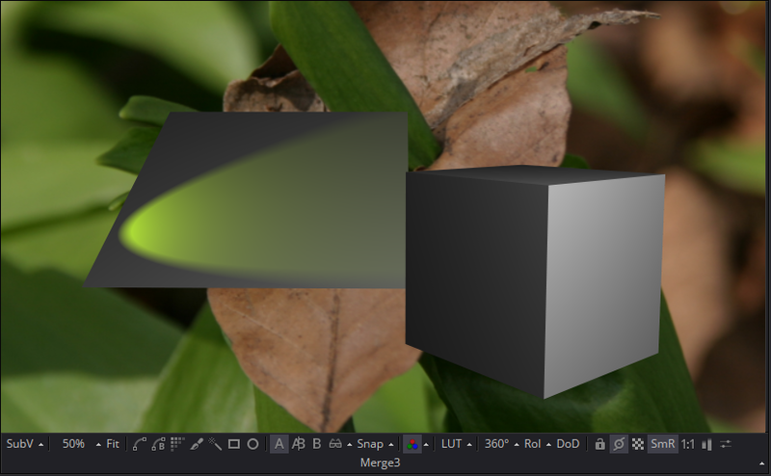
Task: Toggle the RGB color channel icon
Action: click(x=412, y=444)
